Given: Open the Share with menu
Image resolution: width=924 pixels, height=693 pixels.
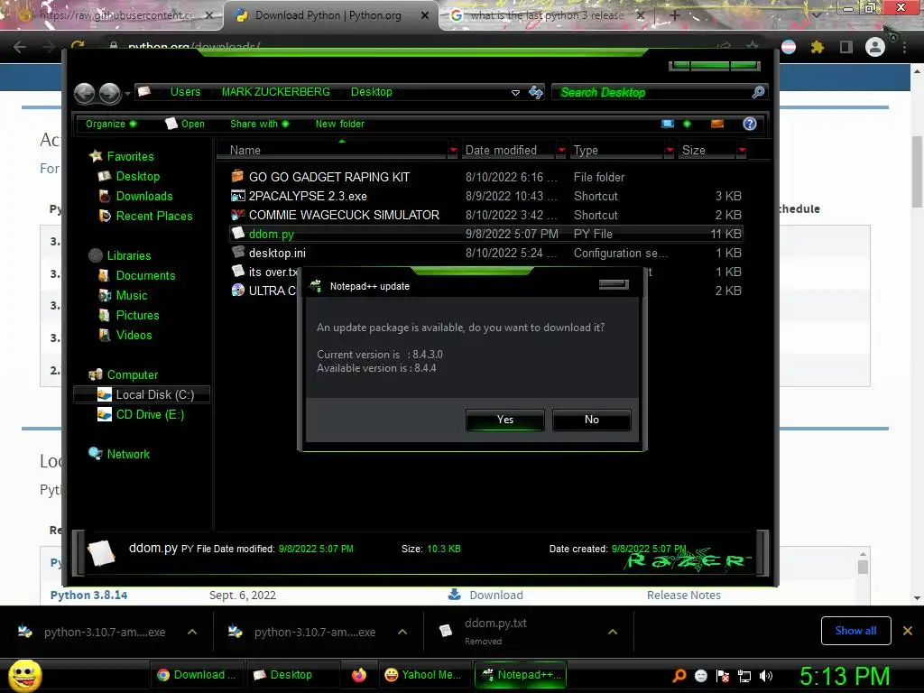Looking at the screenshot, I should pyautogui.click(x=259, y=124).
